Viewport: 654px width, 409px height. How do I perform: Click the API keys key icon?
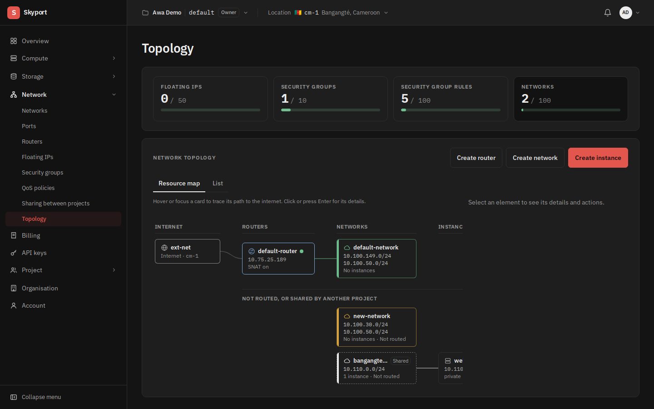[x=14, y=253]
